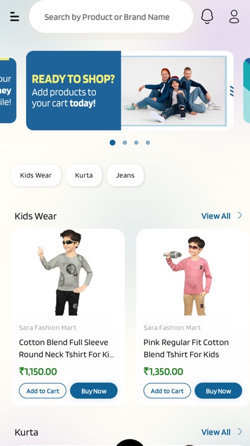Open the user profile icon
250x446 pixels.
[x=234, y=17]
